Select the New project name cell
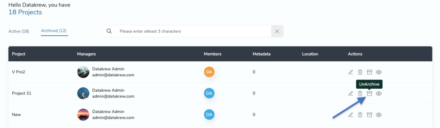The height and width of the screenshot is (128, 440). point(16,114)
